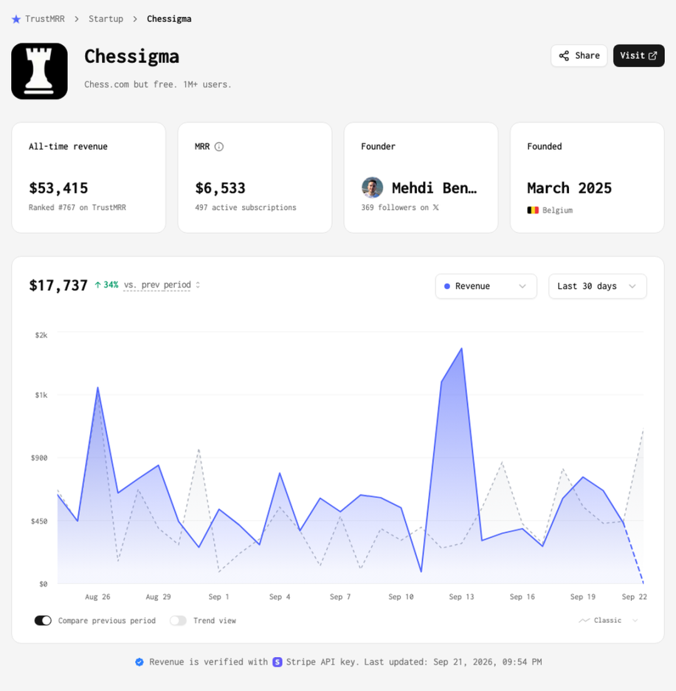Change the vs. prev period comparison
Screen dimensions: 676x691
161,285
